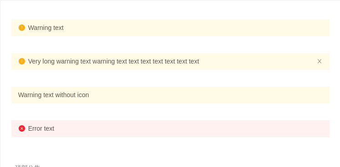
Task: Click blank space left of the close X
Action: [258, 61]
